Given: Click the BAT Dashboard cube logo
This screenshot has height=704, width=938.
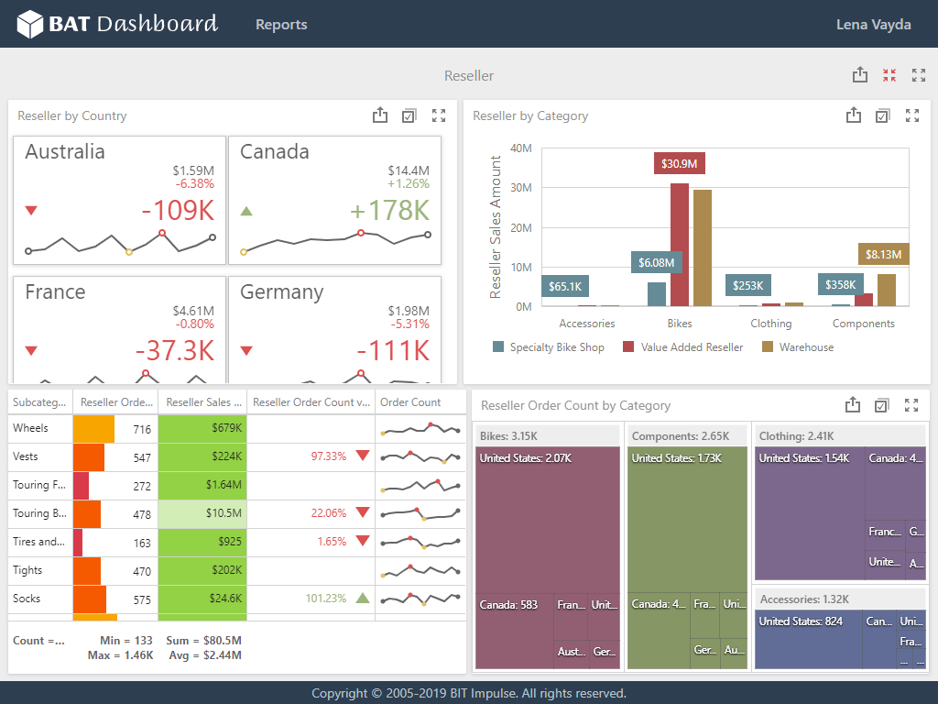Looking at the screenshot, I should (x=29, y=24).
